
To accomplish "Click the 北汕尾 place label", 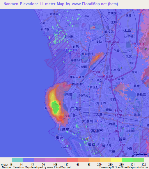I will 66,146.
